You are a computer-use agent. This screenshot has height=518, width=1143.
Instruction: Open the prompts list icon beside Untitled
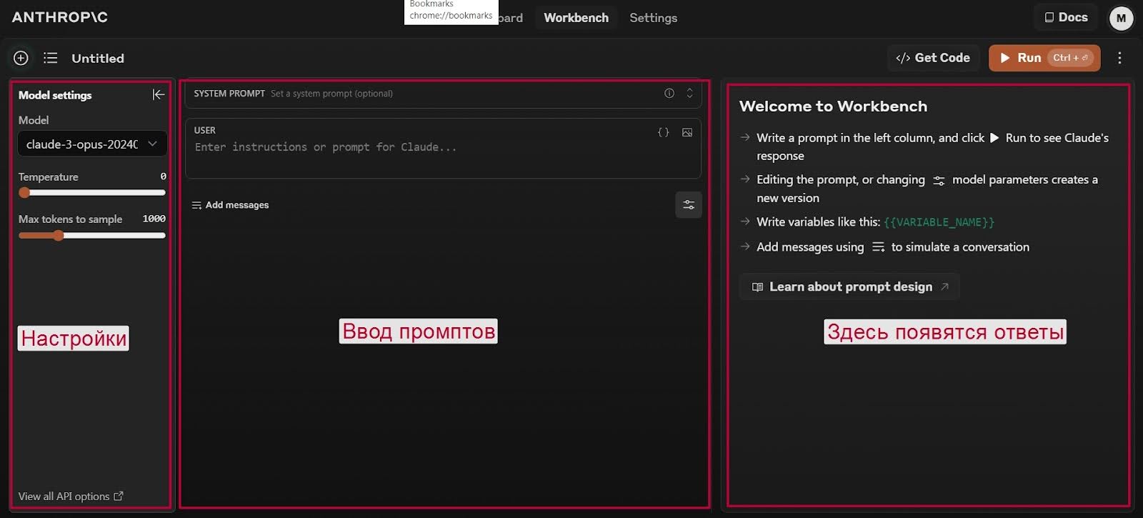50,58
